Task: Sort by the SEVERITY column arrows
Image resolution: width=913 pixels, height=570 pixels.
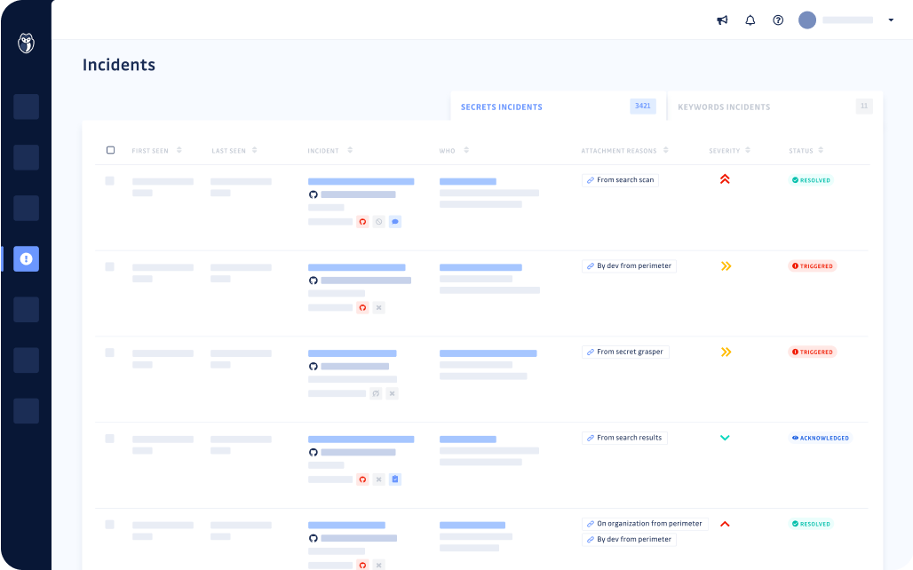Action: [x=746, y=150]
